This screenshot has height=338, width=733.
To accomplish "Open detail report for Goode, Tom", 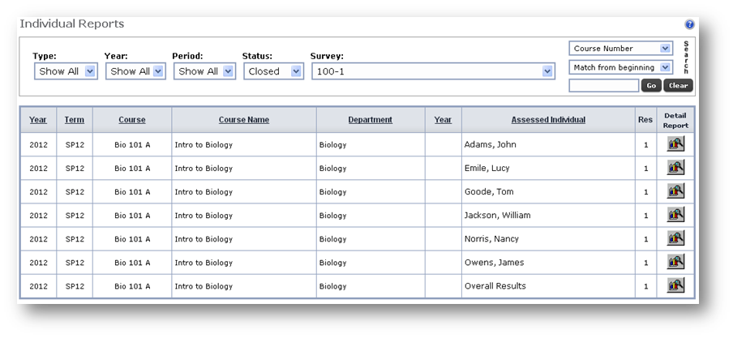I will (x=675, y=191).
